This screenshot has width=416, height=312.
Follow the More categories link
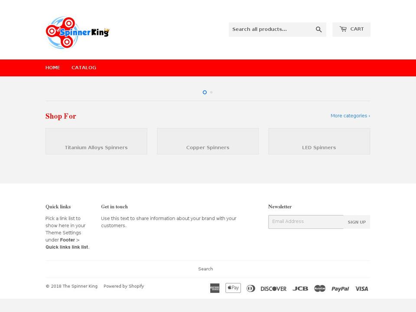(x=350, y=116)
